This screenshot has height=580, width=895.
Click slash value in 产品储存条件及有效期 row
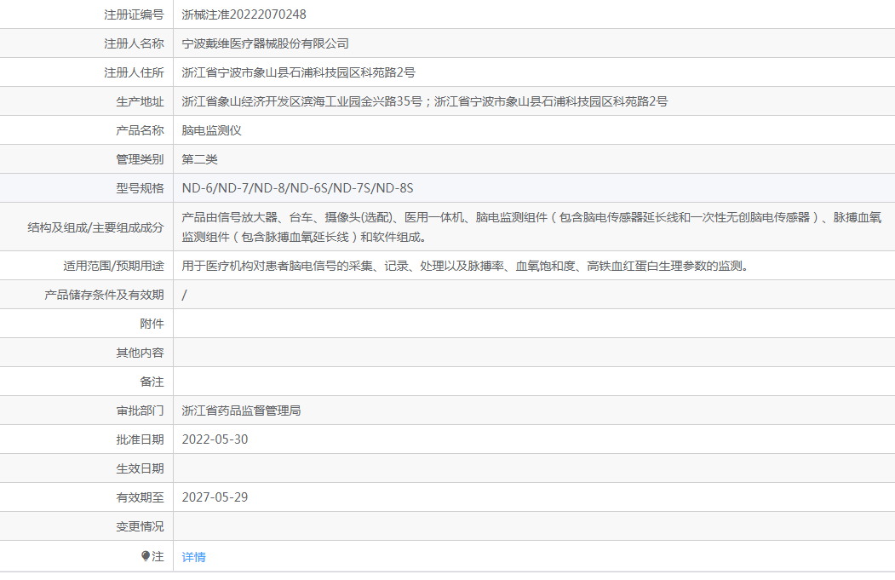184,296
